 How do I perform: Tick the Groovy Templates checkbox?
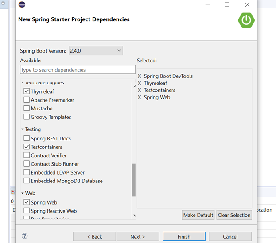(x=27, y=117)
